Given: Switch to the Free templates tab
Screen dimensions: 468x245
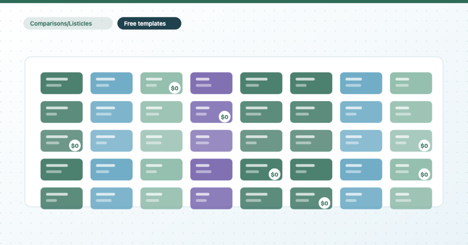Looking at the screenshot, I should (x=149, y=24).
